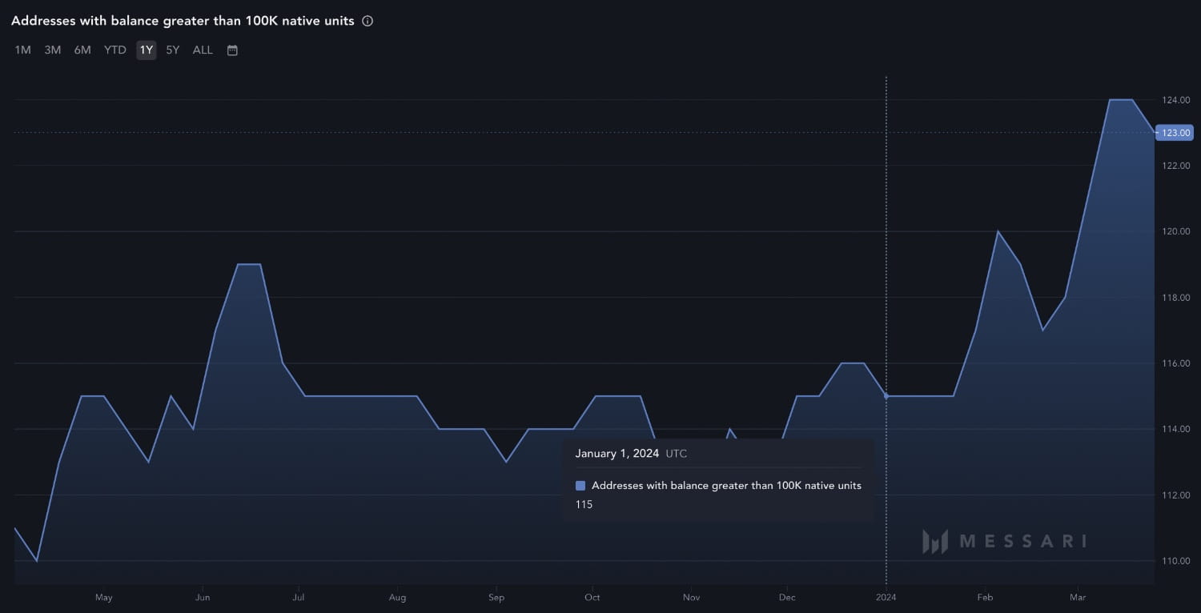Click the info icon next to the chart title
Image resolution: width=1201 pixels, height=613 pixels.
click(x=367, y=21)
